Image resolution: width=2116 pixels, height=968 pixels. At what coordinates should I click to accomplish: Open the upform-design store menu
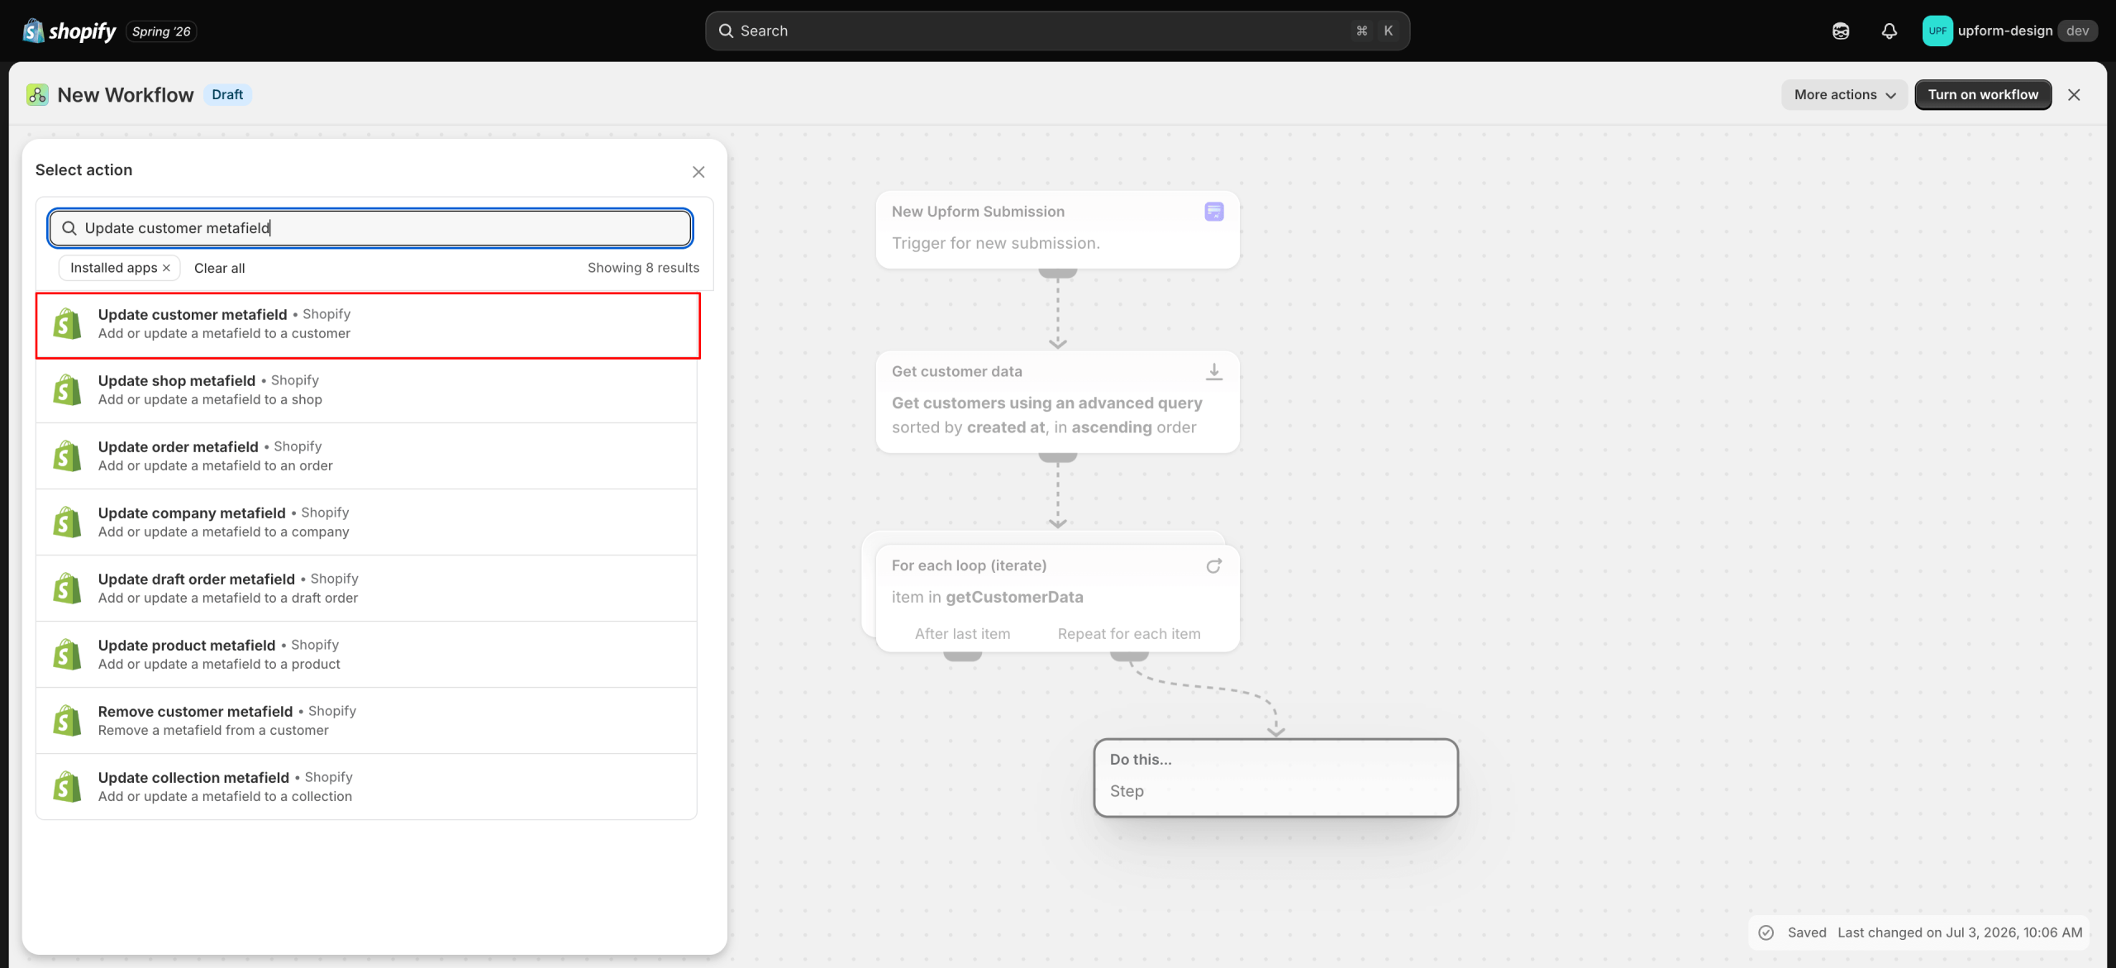pos(2010,31)
